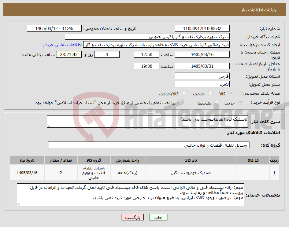Click the cell لاستیک خودروی سنگین
Image resolution: width=289 pixels, height=227 pixels.
[x=191, y=173]
